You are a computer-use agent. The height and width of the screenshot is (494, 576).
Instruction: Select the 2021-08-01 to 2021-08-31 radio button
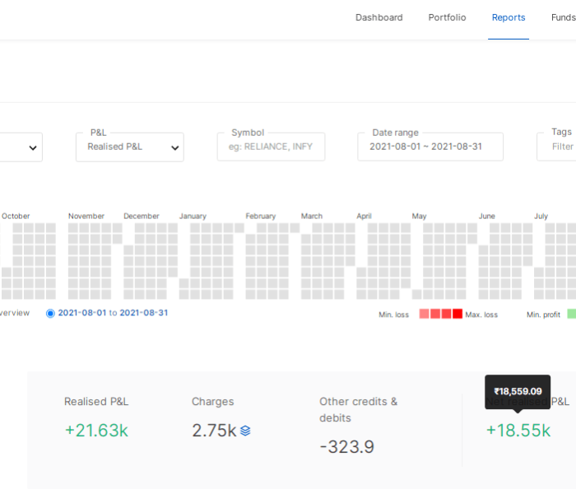click(50, 313)
